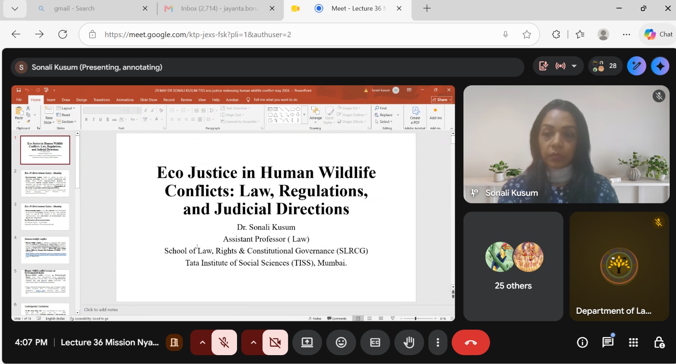Open the emoji reactions button
Viewport: 676px width, 364px height.
pos(341,342)
